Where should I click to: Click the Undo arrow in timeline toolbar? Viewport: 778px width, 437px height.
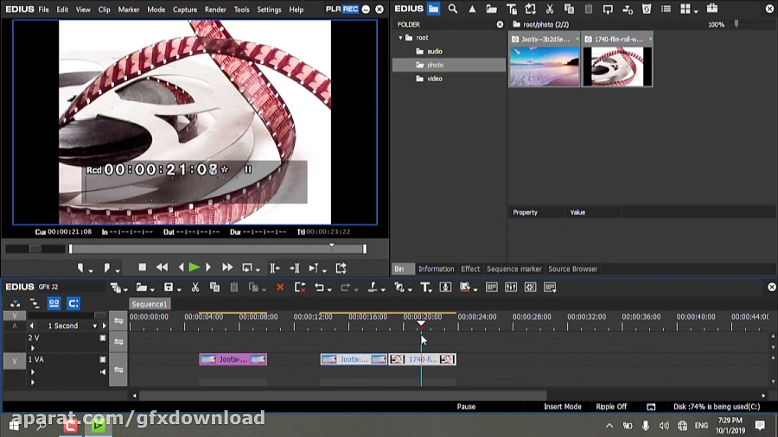pyautogui.click(x=319, y=288)
